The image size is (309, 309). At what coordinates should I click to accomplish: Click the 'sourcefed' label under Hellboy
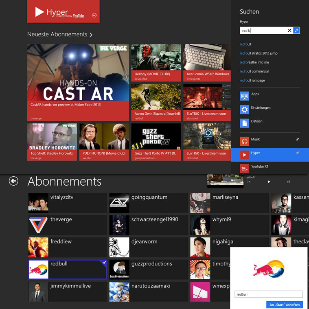(x=141, y=79)
